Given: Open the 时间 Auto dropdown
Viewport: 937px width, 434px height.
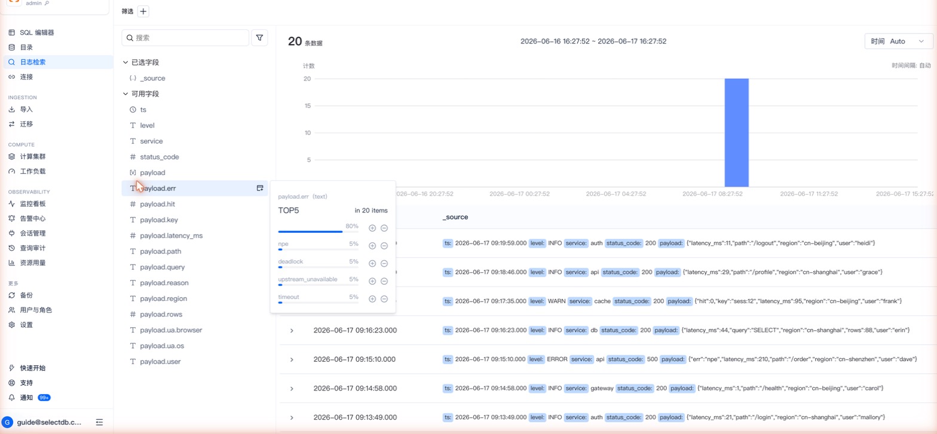Looking at the screenshot, I should coord(898,41).
